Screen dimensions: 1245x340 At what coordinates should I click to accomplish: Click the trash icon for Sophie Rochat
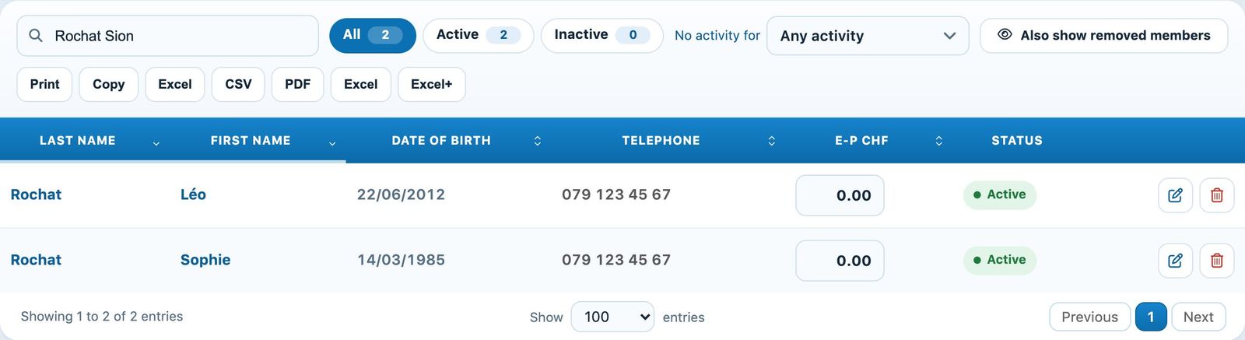tap(1217, 261)
